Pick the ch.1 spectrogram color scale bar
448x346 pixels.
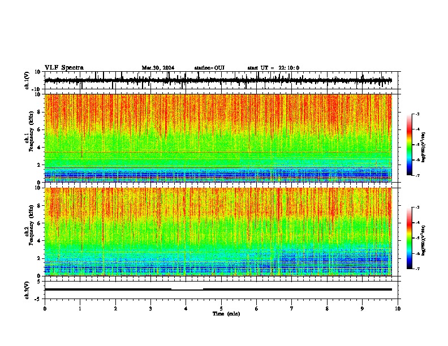pos(409,145)
